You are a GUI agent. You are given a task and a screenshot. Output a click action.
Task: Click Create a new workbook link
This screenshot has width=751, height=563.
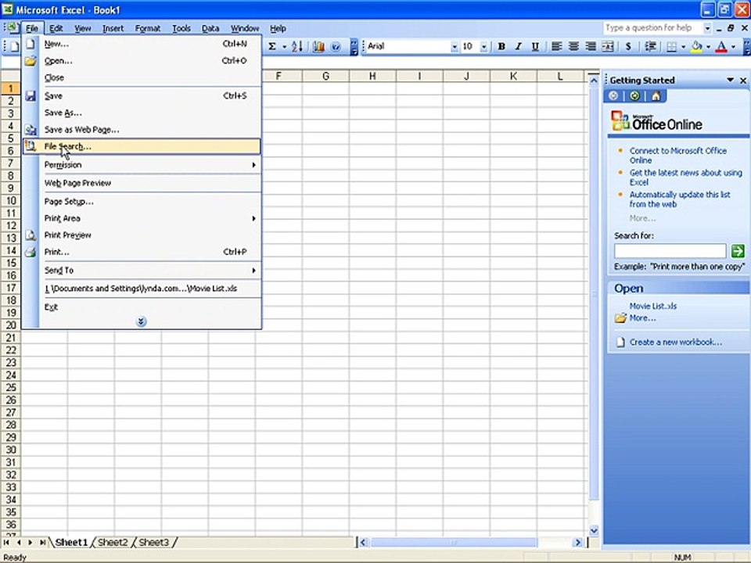tap(675, 342)
